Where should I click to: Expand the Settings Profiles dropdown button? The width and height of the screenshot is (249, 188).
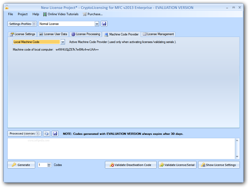click(x=22, y=24)
